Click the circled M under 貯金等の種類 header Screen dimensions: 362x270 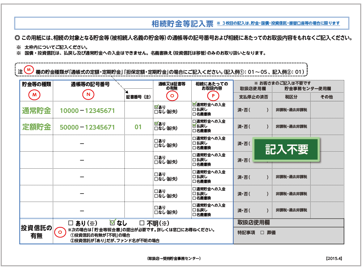click(x=34, y=95)
